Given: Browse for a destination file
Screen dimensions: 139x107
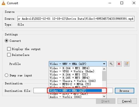Looking at the screenshot, I should click(x=125, y=91).
